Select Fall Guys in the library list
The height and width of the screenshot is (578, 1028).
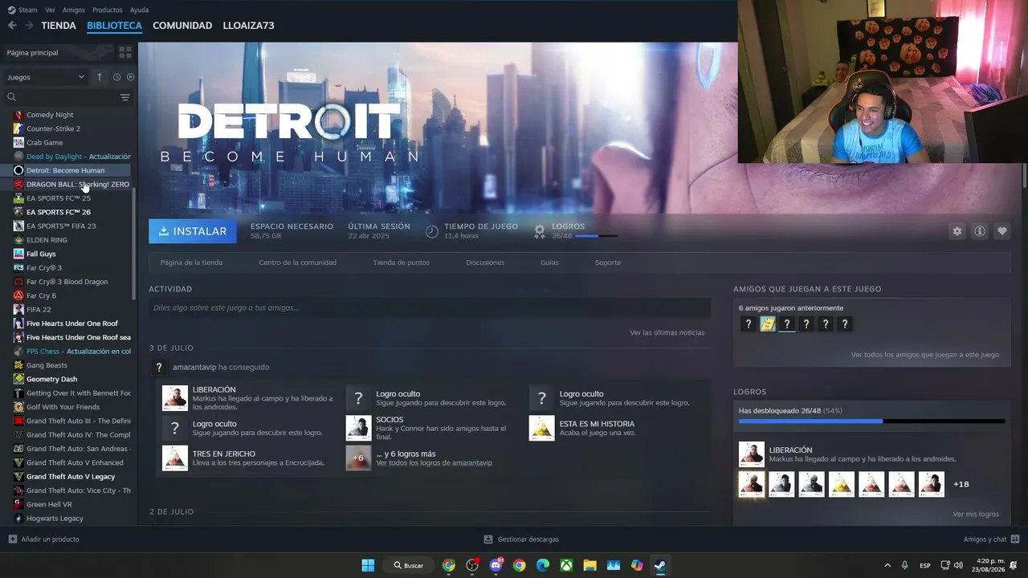pos(41,254)
